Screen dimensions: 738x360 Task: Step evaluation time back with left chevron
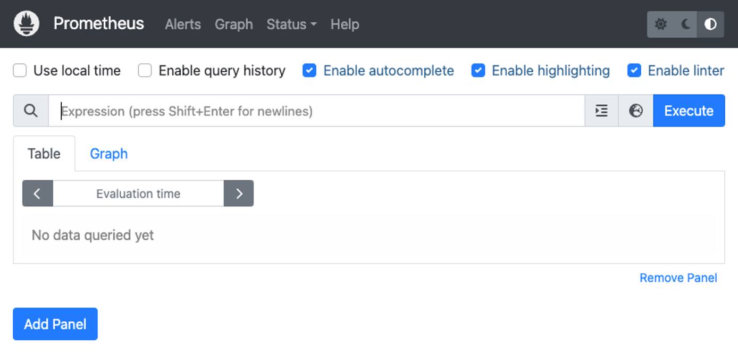(37, 194)
